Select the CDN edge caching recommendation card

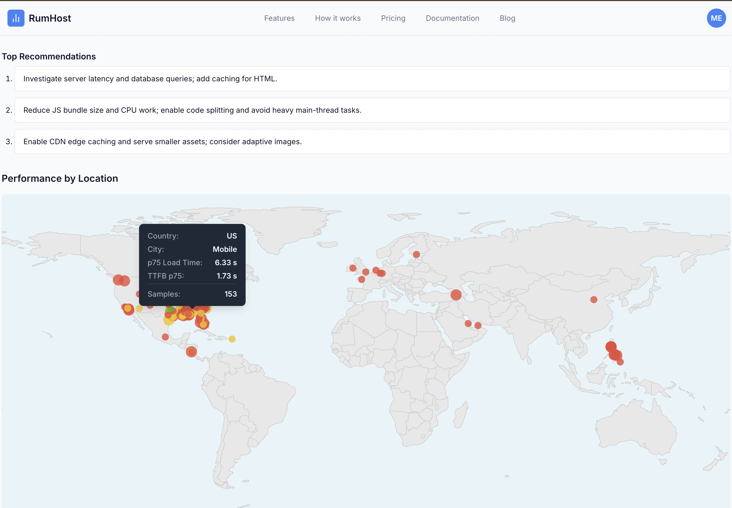pyautogui.click(x=372, y=142)
